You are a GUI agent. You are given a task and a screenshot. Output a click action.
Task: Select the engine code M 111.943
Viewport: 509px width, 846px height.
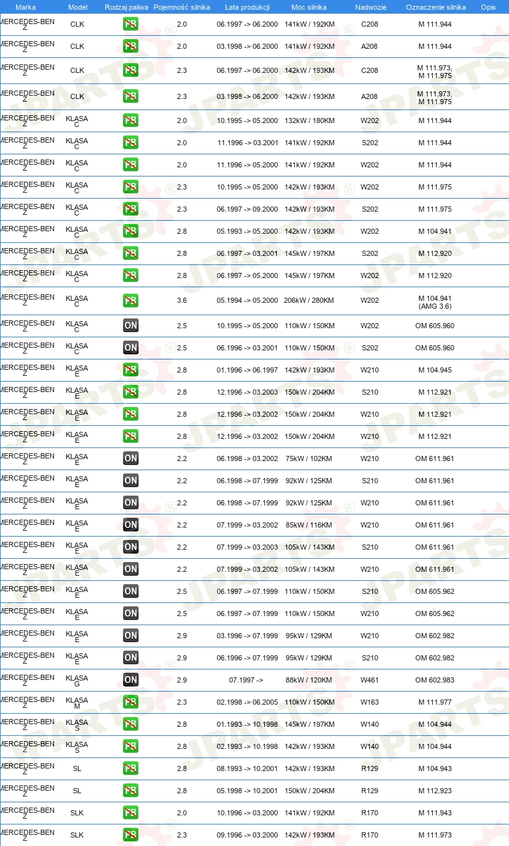(435, 813)
